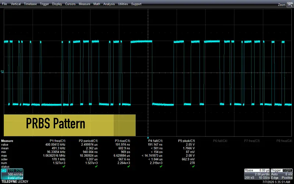Click the P3 rise status checkmark

[129, 166]
